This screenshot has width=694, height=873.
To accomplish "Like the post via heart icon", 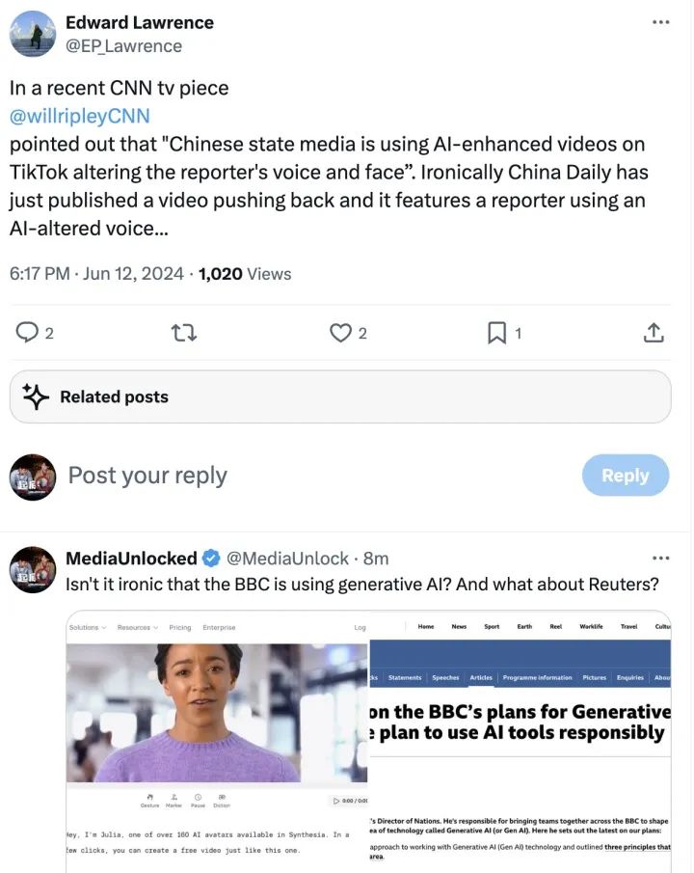I will click(340, 333).
